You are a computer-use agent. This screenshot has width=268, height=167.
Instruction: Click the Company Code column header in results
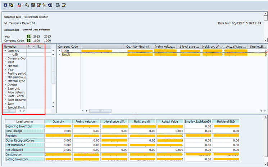[x=69, y=47]
